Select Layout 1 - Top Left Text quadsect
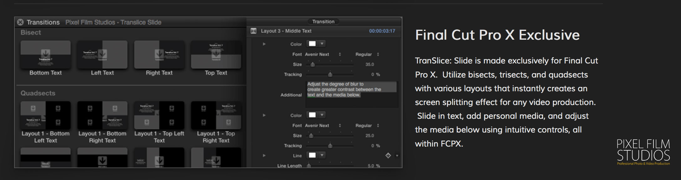This screenshot has width=681, height=180. (159, 115)
